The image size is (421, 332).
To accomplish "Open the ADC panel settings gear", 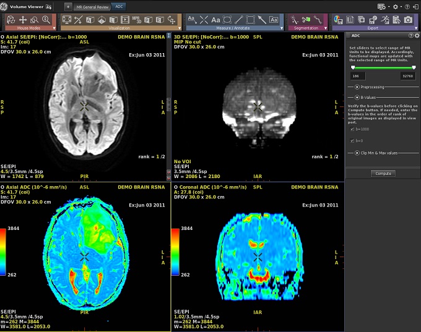I will pos(416,36).
